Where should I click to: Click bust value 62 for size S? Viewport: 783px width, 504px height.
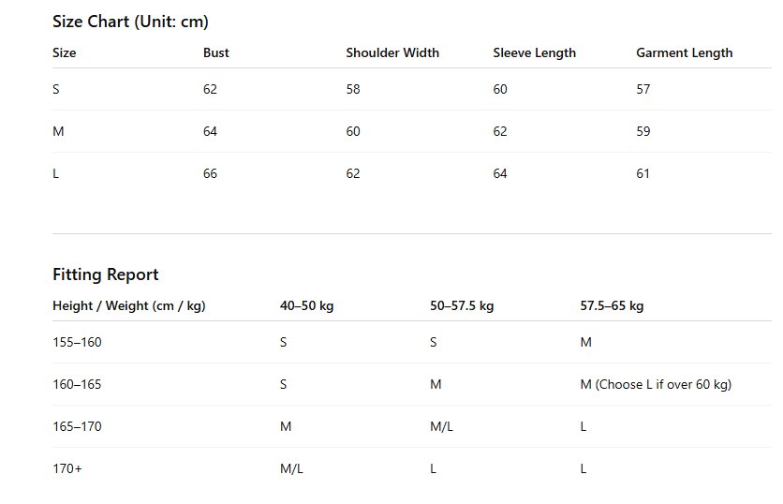click(210, 89)
